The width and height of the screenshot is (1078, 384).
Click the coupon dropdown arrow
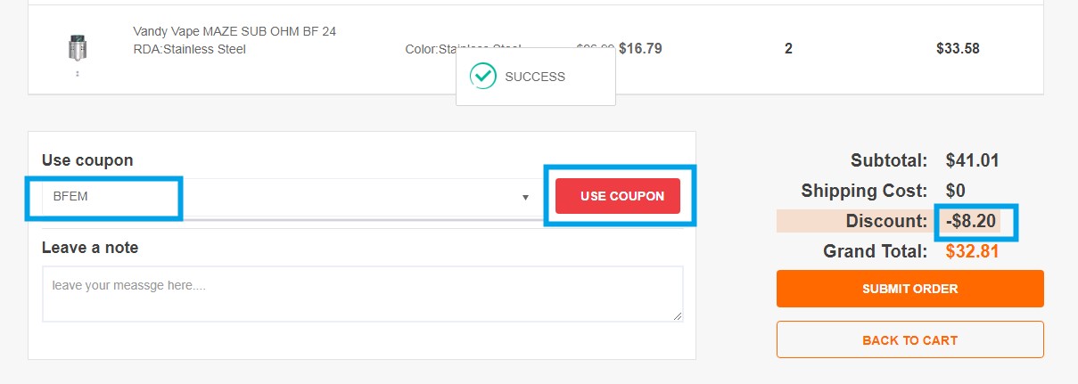tap(525, 197)
